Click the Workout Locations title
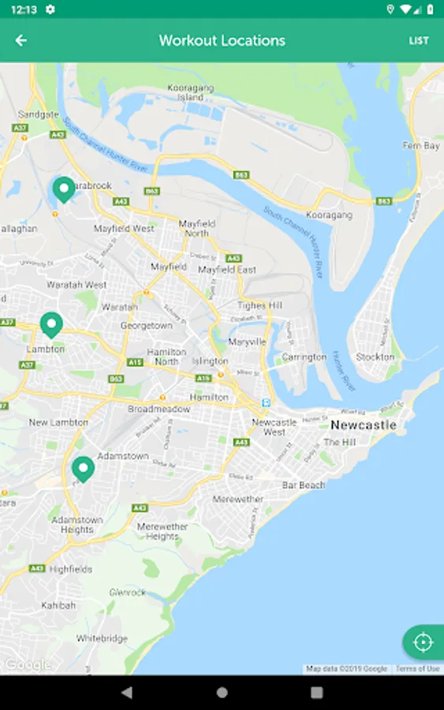This screenshot has height=710, width=444. click(x=222, y=41)
